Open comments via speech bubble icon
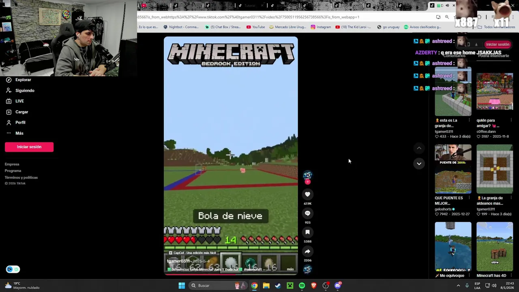 pyautogui.click(x=307, y=213)
